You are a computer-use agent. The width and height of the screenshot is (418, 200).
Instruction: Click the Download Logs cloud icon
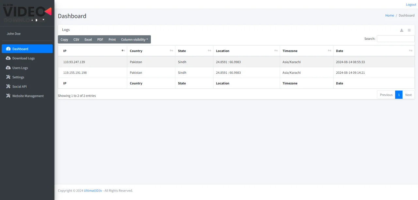tap(8, 58)
